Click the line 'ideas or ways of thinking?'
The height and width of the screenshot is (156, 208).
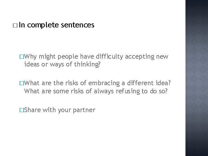pos(62,64)
